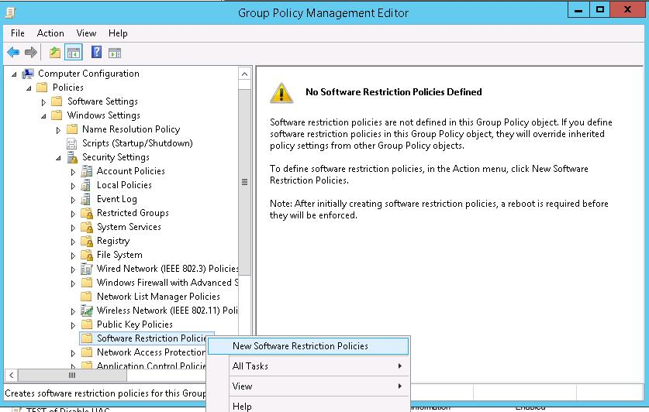Collapse the Policies node

pos(29,88)
